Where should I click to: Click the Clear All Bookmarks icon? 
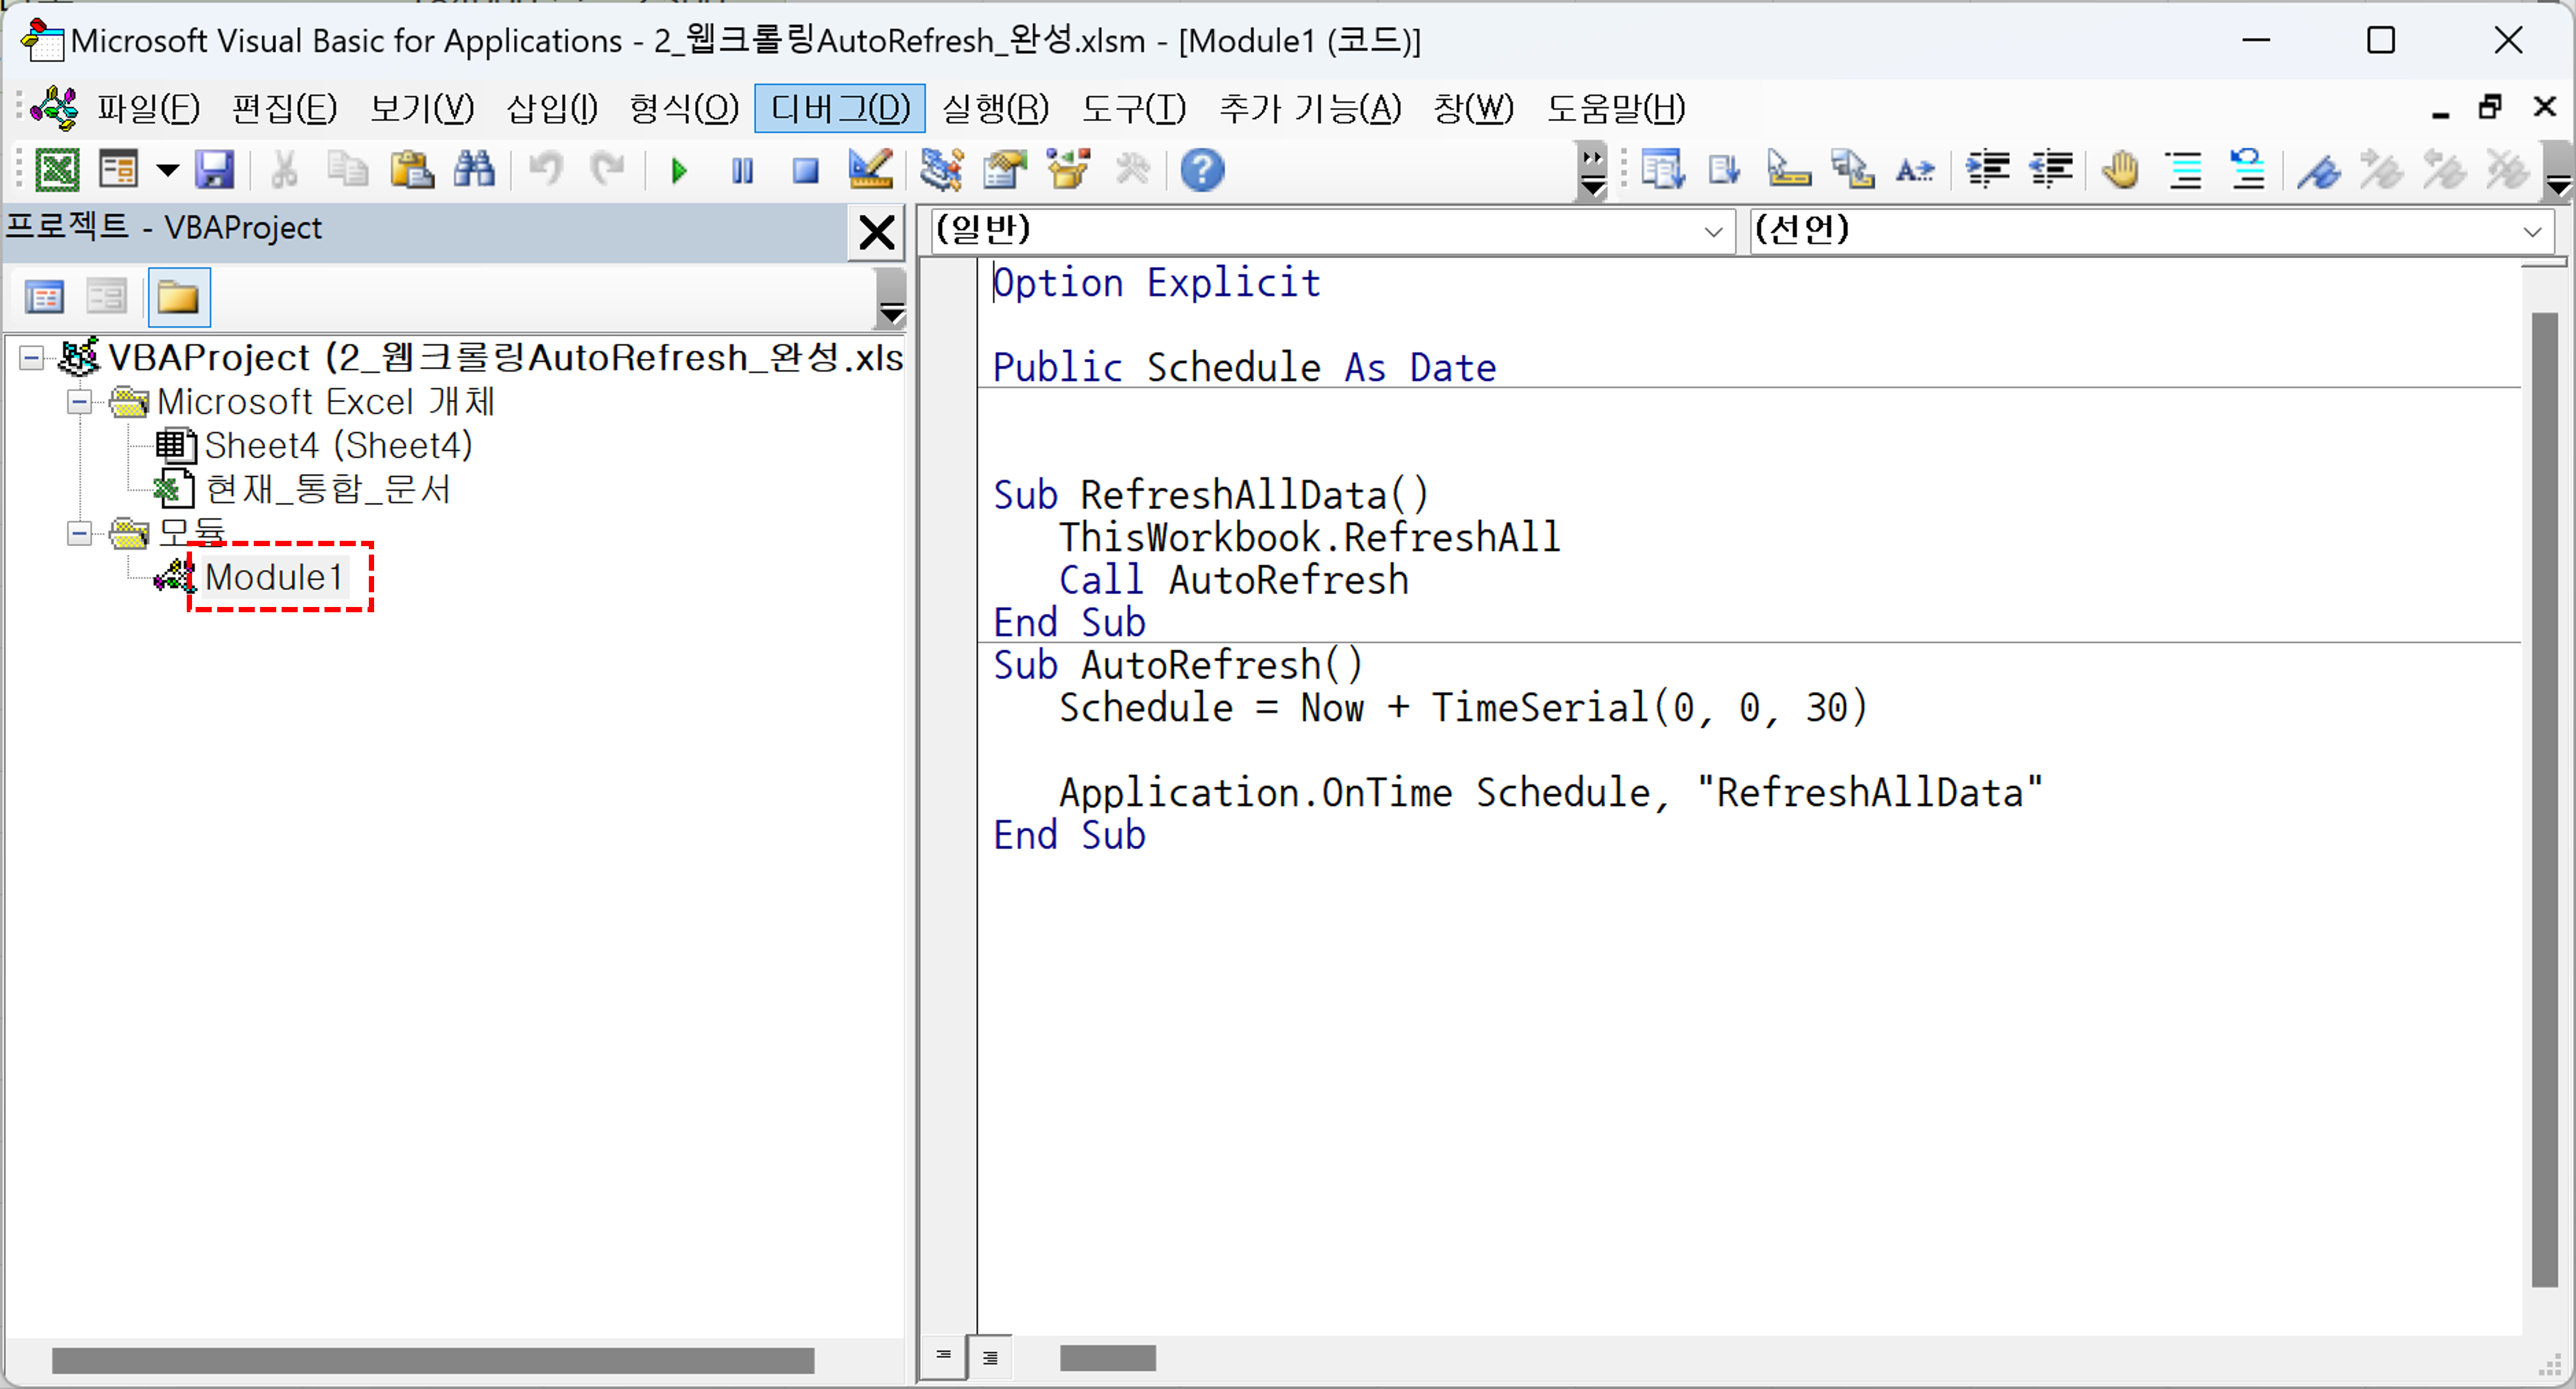[2507, 170]
